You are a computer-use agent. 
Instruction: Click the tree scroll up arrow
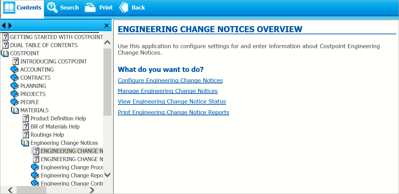tap(107, 43)
